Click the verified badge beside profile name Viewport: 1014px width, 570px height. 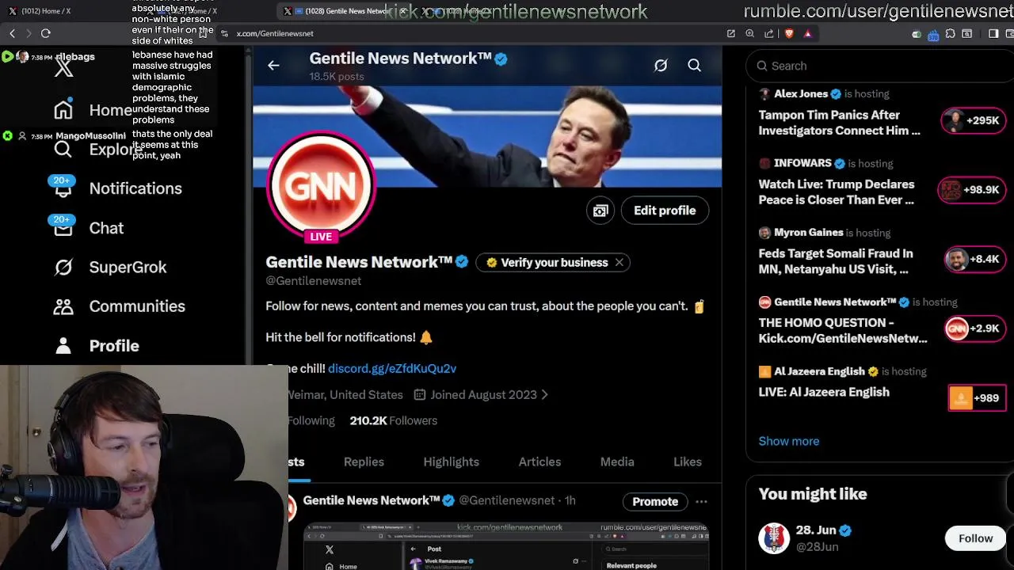(x=462, y=262)
